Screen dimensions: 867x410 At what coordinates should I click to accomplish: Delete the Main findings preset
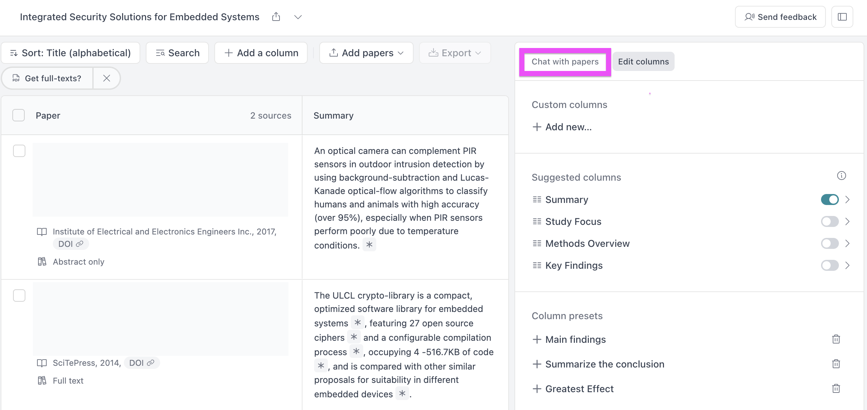tap(836, 339)
